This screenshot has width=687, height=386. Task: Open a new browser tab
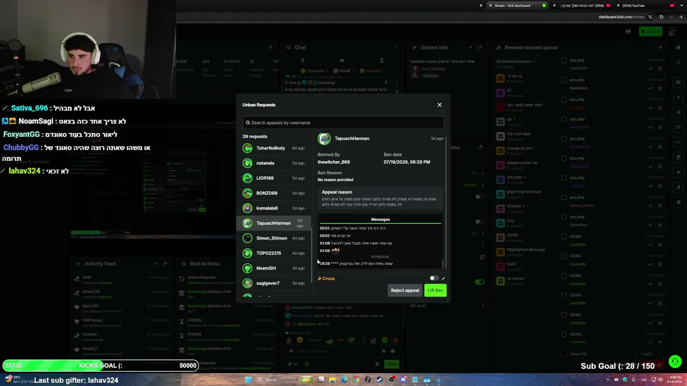(481, 5)
